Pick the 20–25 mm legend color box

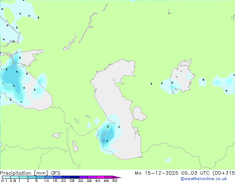[x=66, y=177]
